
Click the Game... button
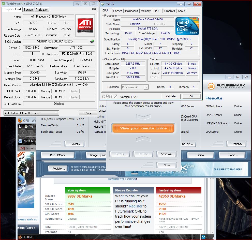click(233, 155)
